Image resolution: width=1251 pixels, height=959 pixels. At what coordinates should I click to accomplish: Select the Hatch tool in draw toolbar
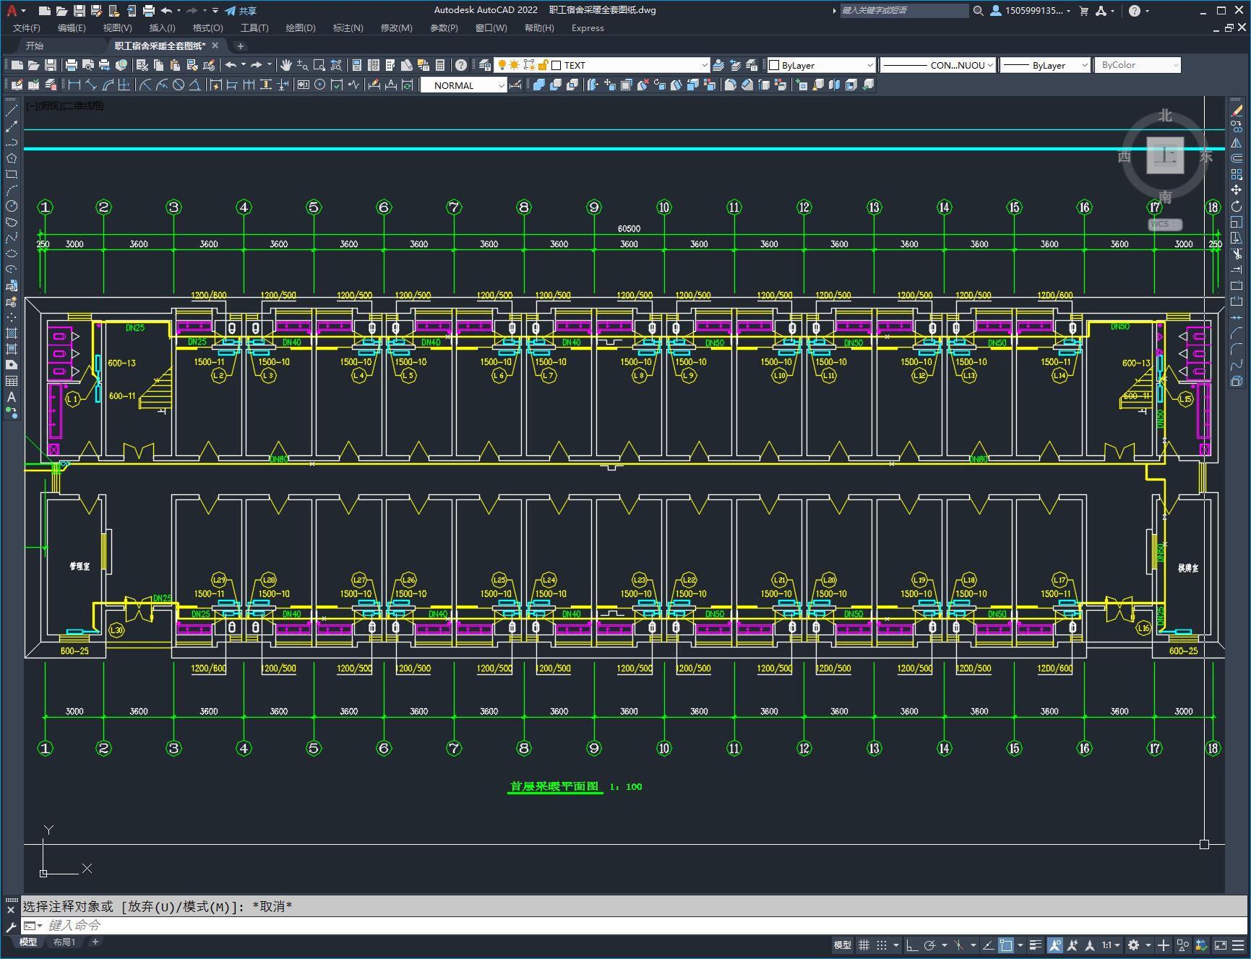12,333
